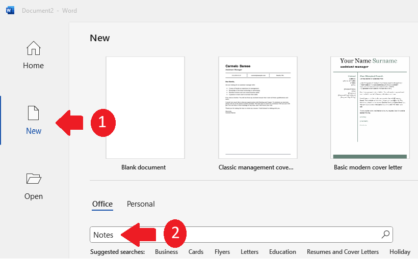Search suggested category Education
Screen dimensions: 418x259
282,252
